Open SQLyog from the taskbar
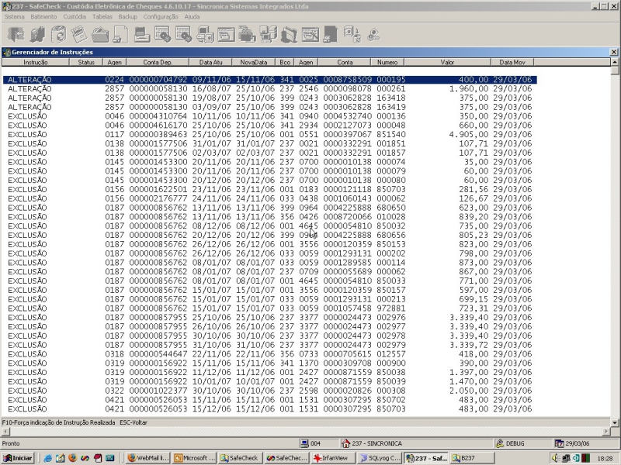This screenshot has width=621, height=465. [x=380, y=458]
